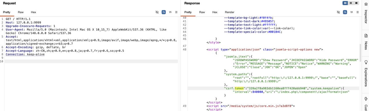Toggle line wrap icon in Response pane
Image resolution: width=369 pixels, height=111 pixels.
345,12
